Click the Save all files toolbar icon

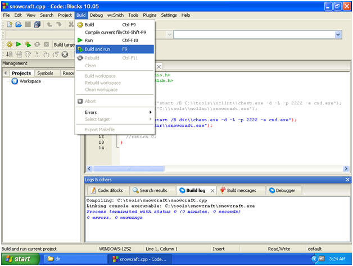coord(37,24)
